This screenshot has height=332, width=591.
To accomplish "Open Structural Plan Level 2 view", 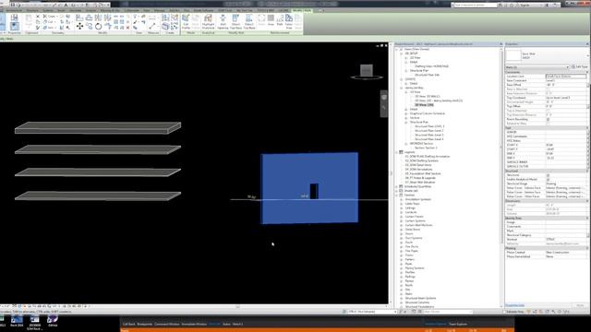I will pyautogui.click(x=428, y=131).
